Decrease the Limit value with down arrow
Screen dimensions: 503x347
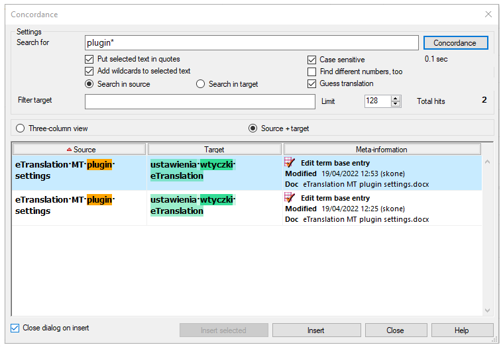[396, 104]
